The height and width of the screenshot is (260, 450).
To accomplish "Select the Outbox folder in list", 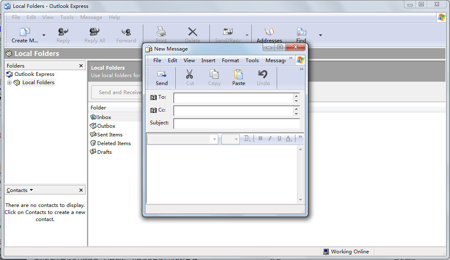I will (x=103, y=126).
